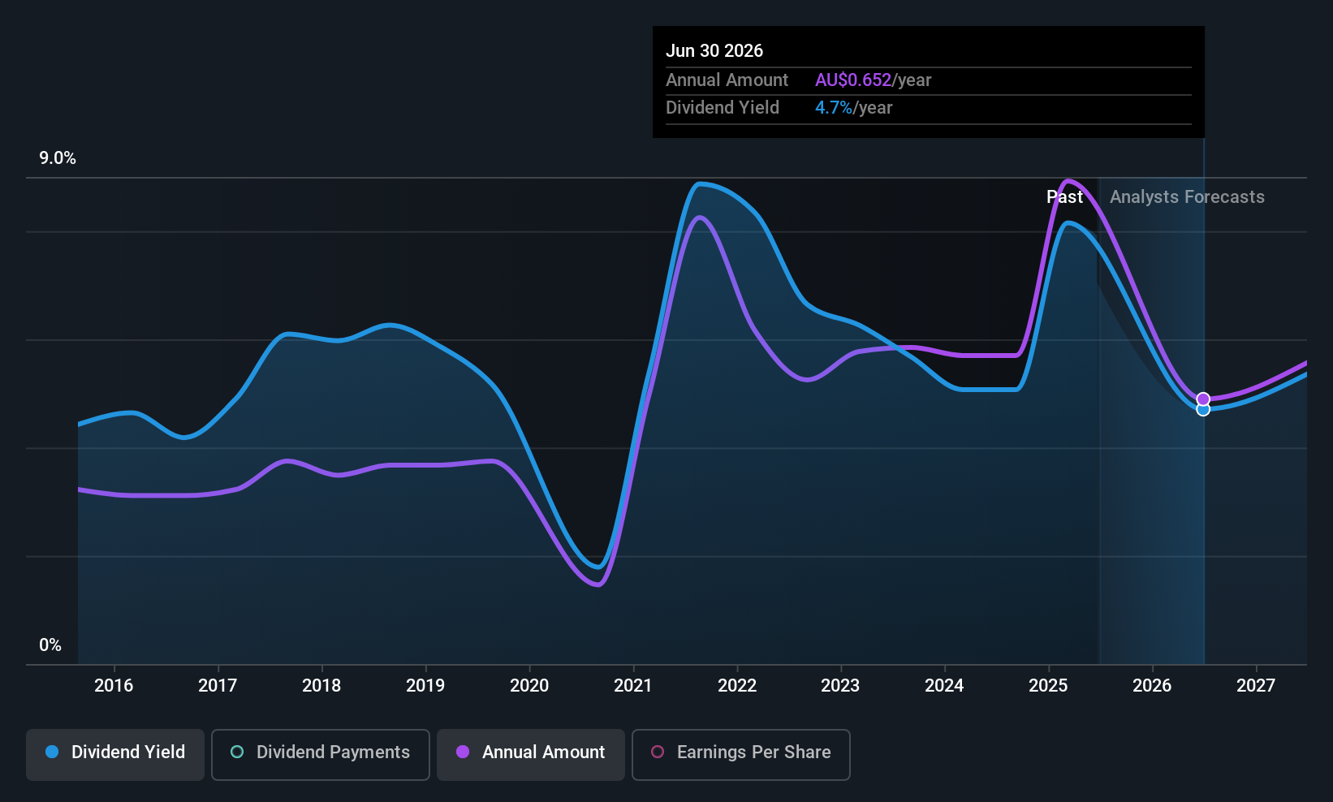The width and height of the screenshot is (1333, 802).
Task: Click the 2027 year axis label
Action: coord(1256,685)
